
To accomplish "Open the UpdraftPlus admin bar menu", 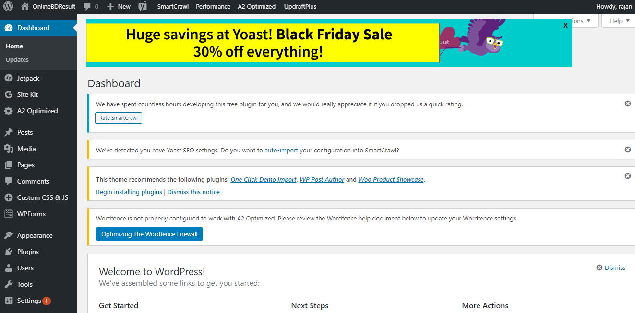I will [300, 7].
